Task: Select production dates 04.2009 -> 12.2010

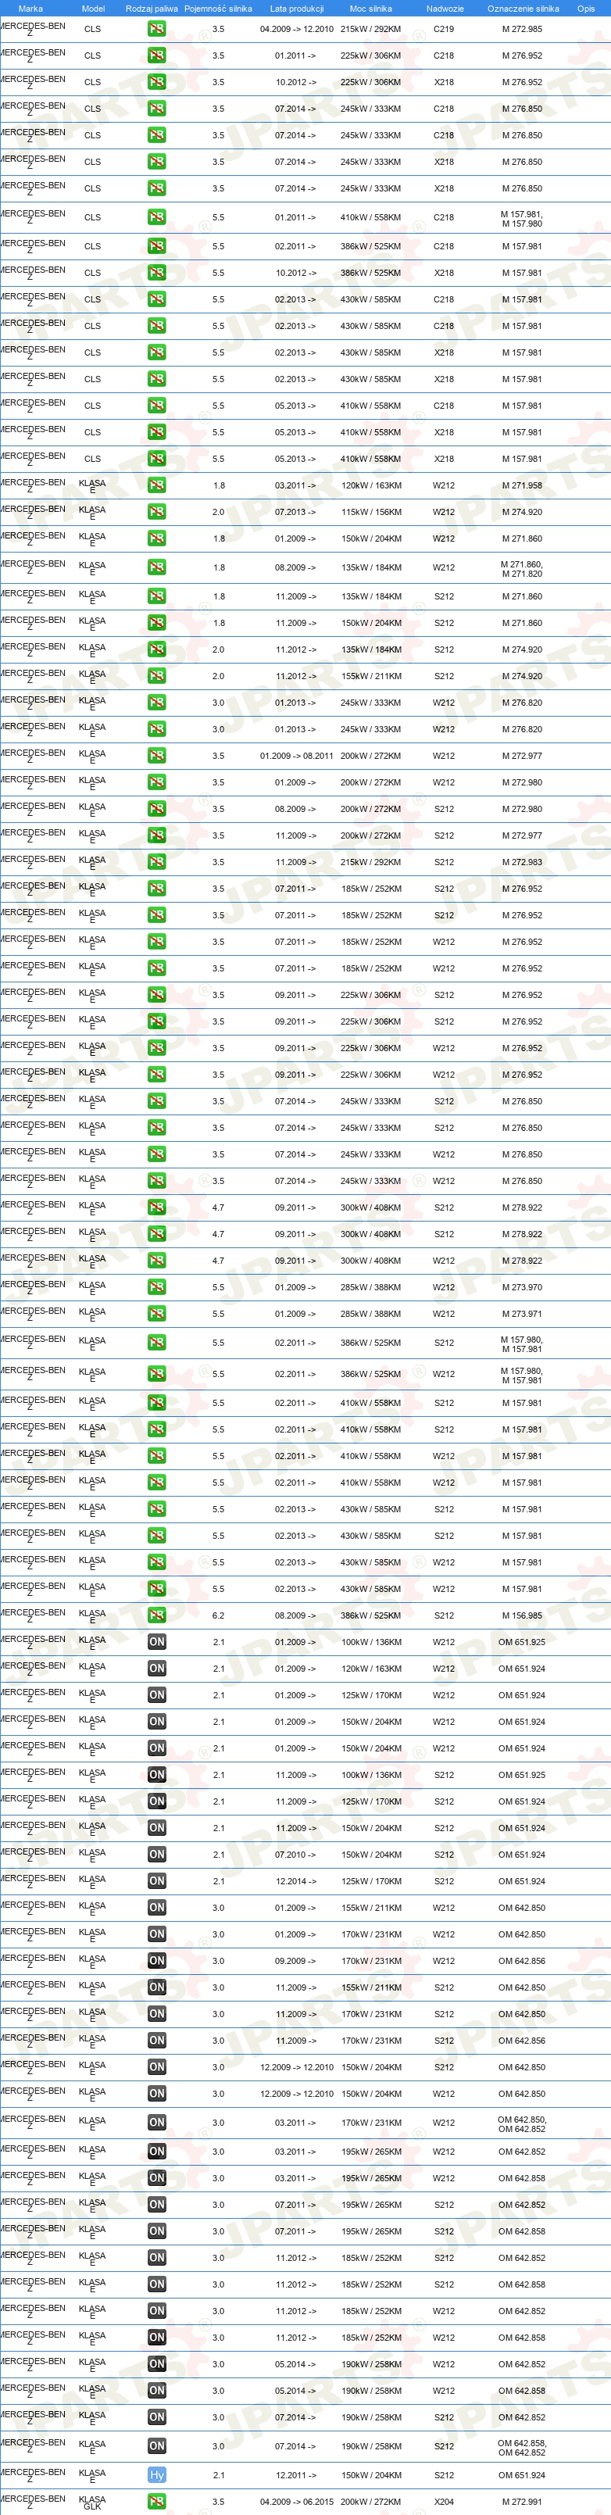Action: [297, 29]
